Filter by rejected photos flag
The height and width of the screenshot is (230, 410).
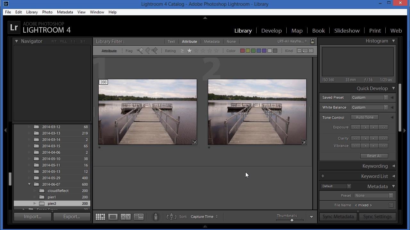coord(154,50)
